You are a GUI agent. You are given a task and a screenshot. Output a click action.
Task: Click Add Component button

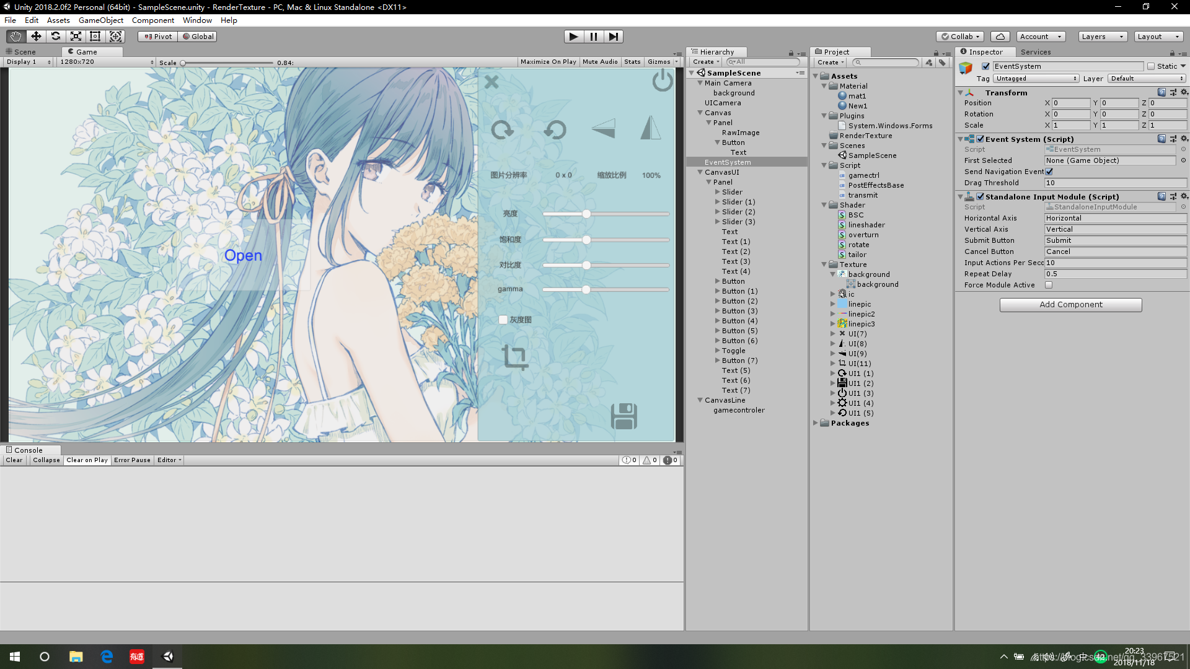click(1070, 305)
